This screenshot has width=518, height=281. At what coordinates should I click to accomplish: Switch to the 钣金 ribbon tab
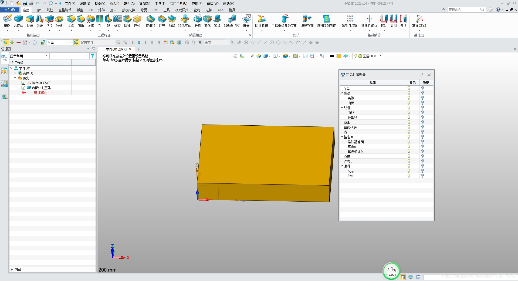[80, 10]
